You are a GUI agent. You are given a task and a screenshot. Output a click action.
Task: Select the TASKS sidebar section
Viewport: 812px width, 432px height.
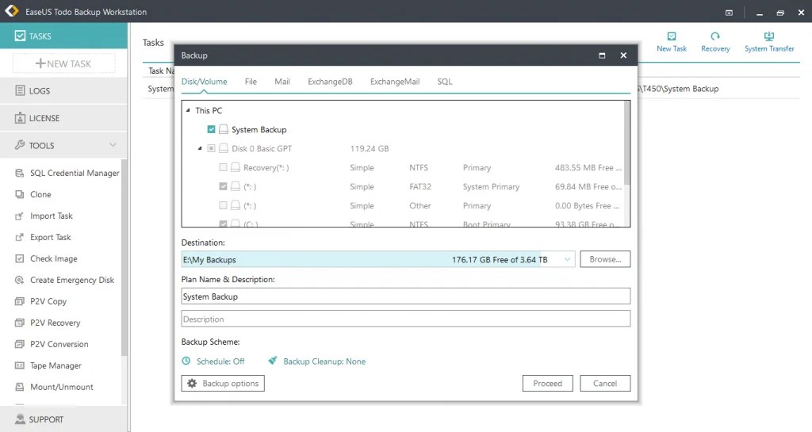tap(63, 36)
